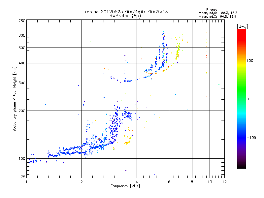
Task: Click the '400' y-axis tick label
Action: tap(22, 63)
